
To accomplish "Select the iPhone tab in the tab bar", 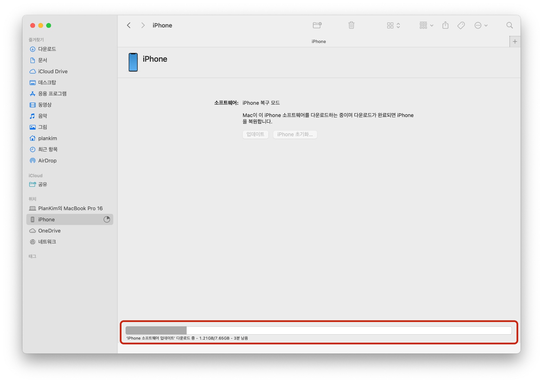I will pos(319,42).
